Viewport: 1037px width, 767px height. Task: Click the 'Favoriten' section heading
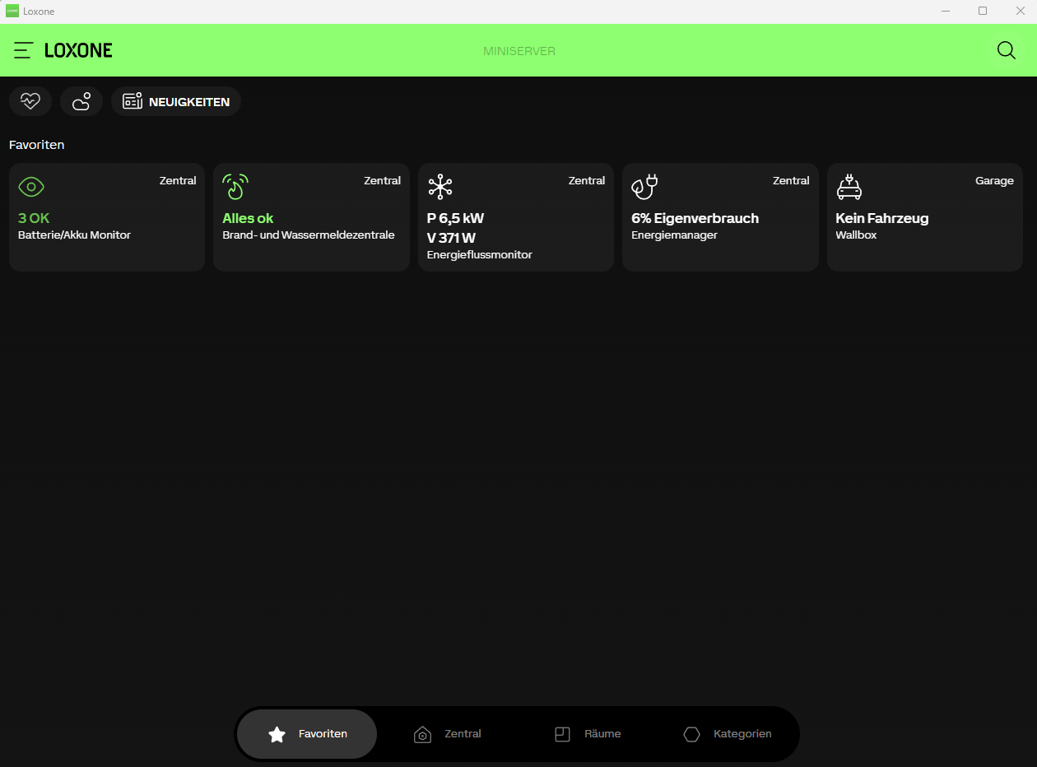point(37,145)
